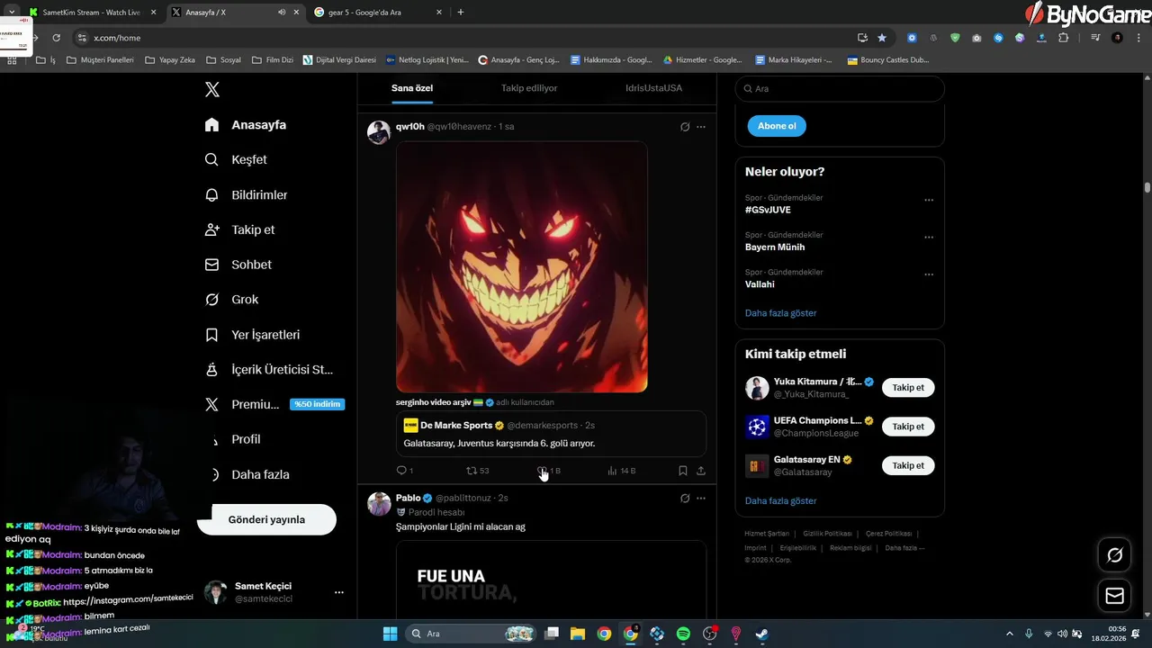Switch to gear 5 Google search tab

(x=378, y=13)
